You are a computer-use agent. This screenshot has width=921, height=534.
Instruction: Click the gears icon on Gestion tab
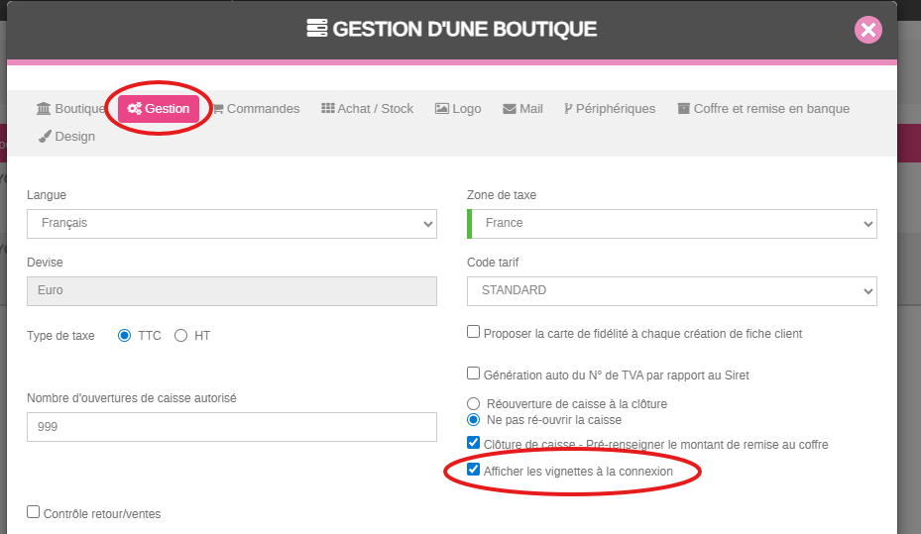coord(135,109)
